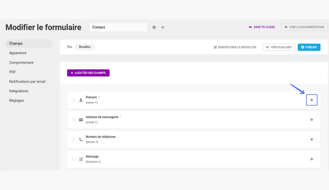This screenshot has width=329, height=190.
Task: Go to Comportement settings
Action: (21, 62)
